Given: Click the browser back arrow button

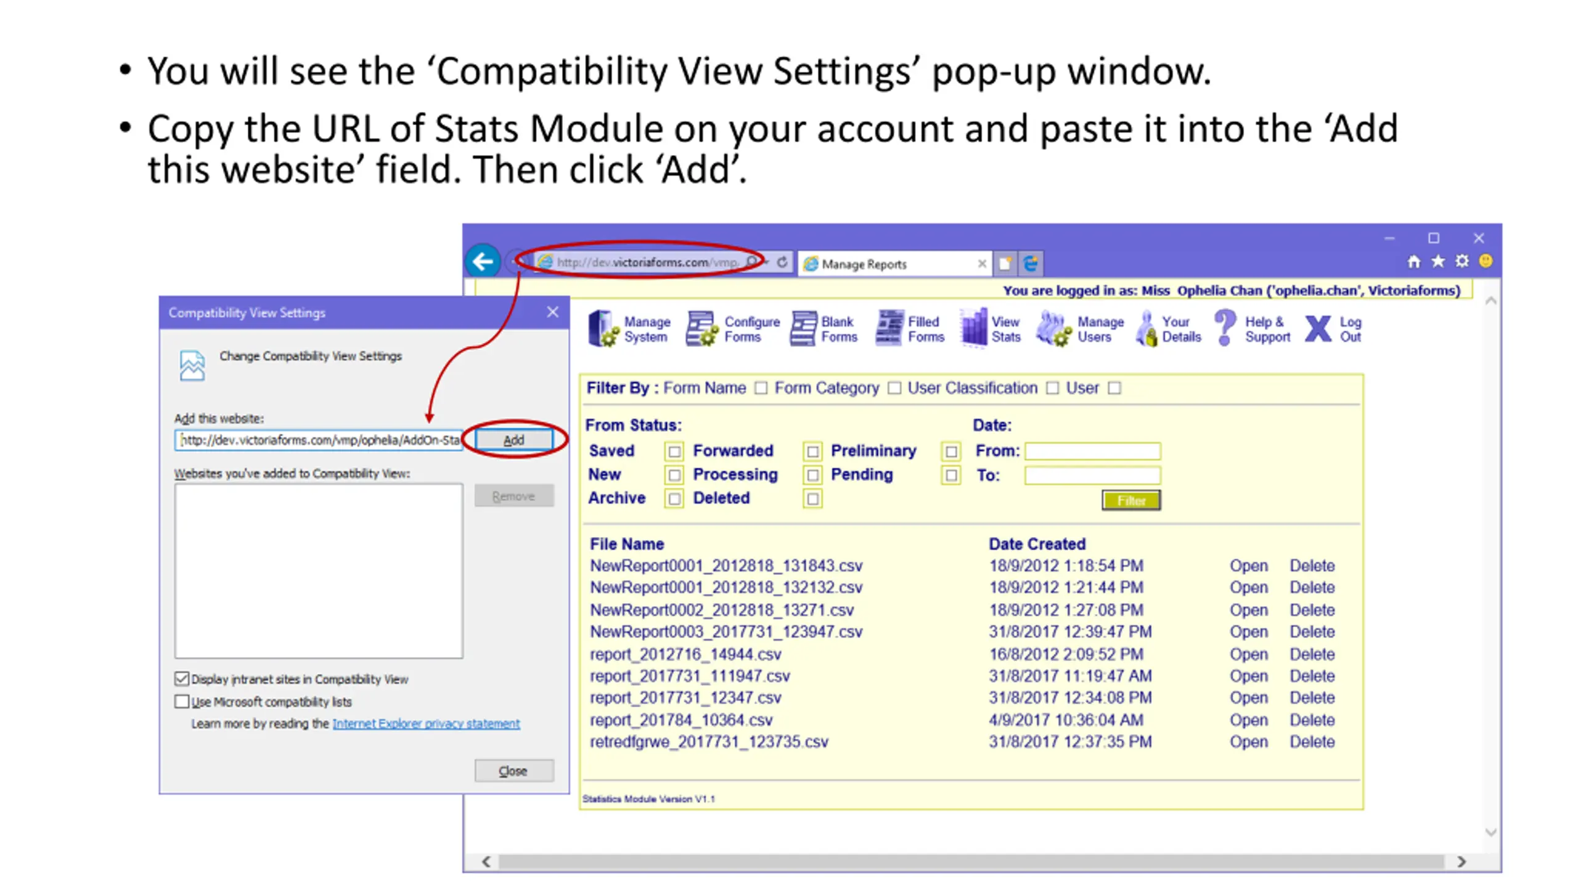Looking at the screenshot, I should click(x=483, y=262).
